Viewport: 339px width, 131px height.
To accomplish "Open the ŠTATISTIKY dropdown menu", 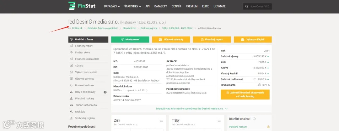I will coord(132,6).
